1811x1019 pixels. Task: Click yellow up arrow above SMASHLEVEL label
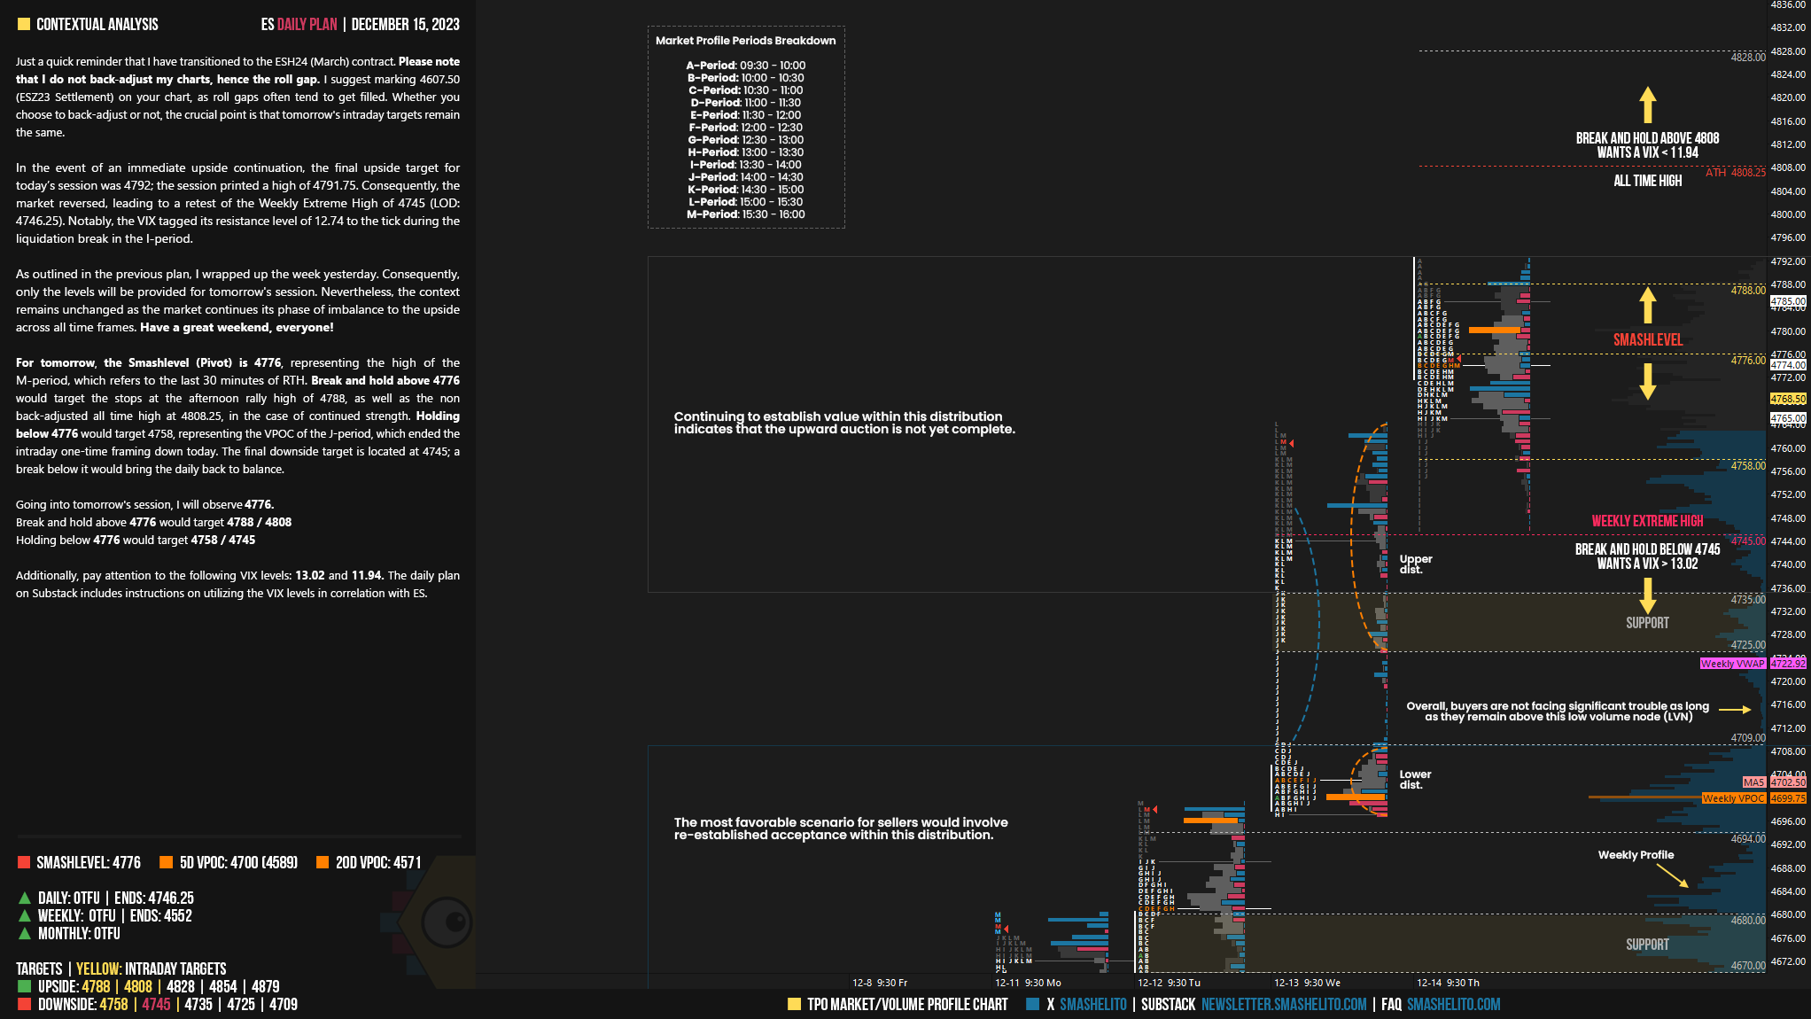click(1647, 306)
